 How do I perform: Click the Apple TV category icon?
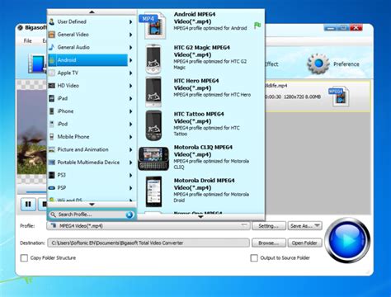coord(51,73)
